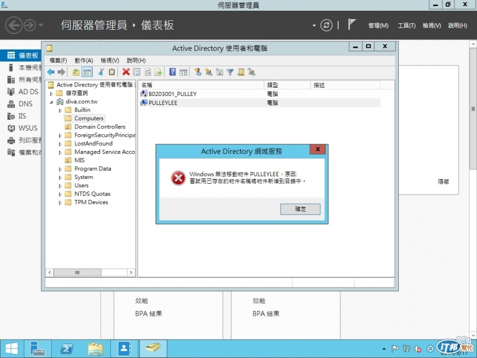Click Server Manager forward navigation arrow
The width and height of the screenshot is (477, 358).
(x=30, y=25)
